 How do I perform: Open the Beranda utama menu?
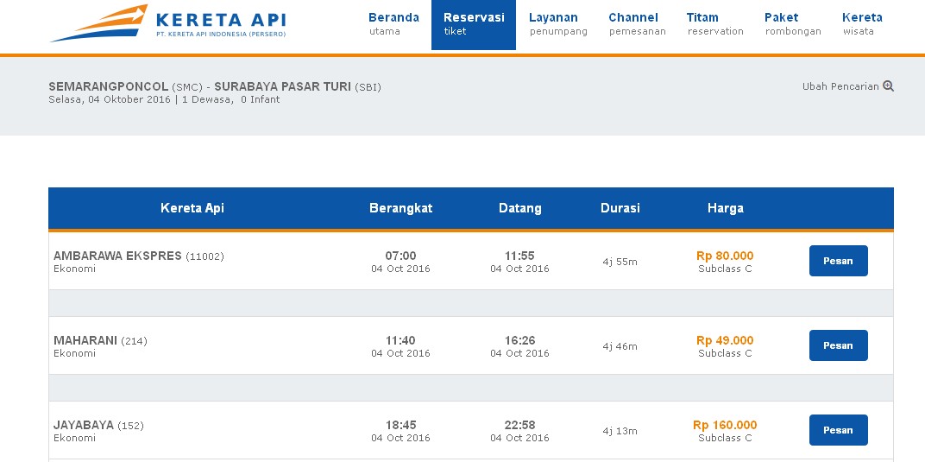coord(393,24)
